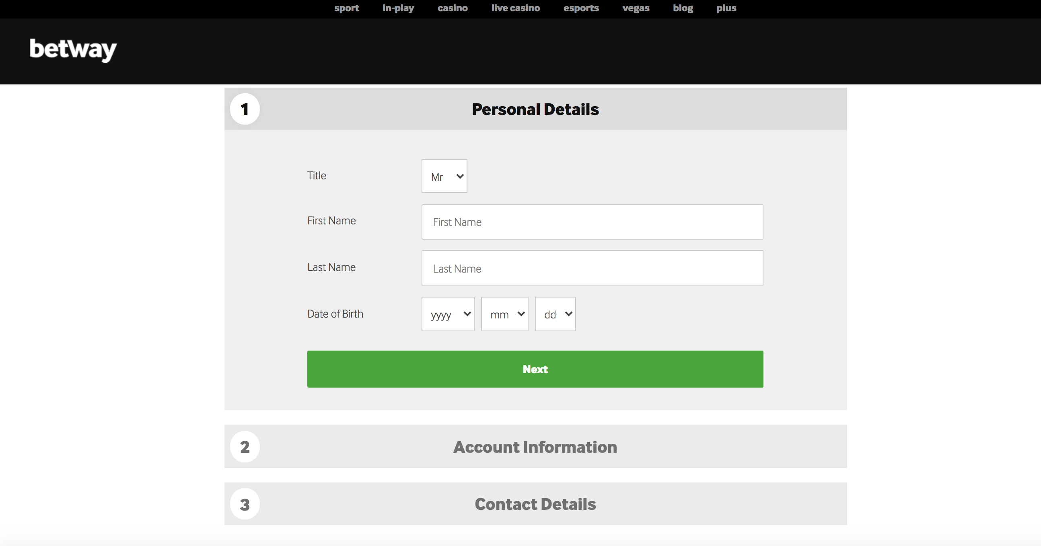This screenshot has height=546, width=1041.
Task: Click the step 2 circle icon
Action: point(245,447)
